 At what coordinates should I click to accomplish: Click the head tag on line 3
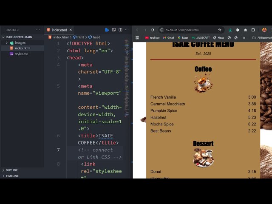(75, 58)
